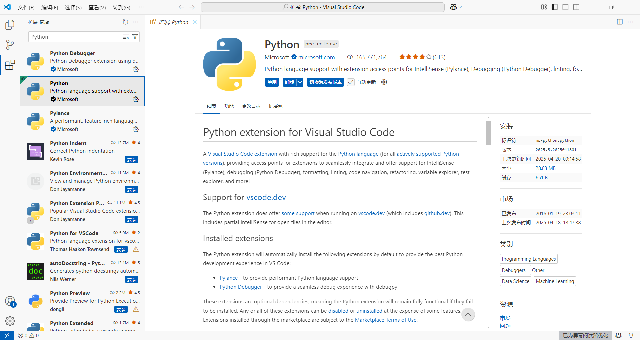Screen dimensions: 640x340
Task: Click the vertical scrollbar in the details pane
Action: [x=488, y=133]
